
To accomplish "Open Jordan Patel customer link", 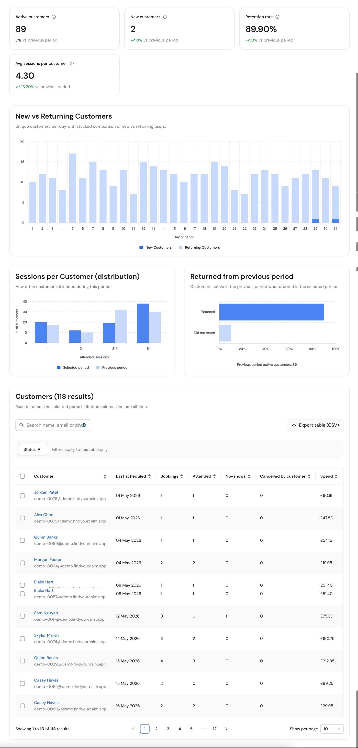I will [46, 492].
